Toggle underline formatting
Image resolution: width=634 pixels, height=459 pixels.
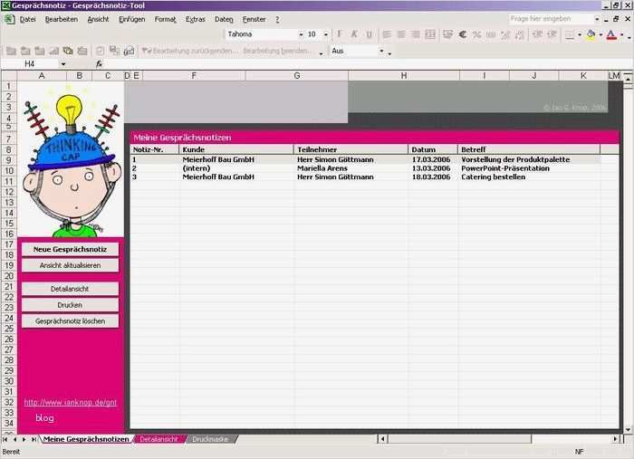pyautogui.click(x=369, y=34)
